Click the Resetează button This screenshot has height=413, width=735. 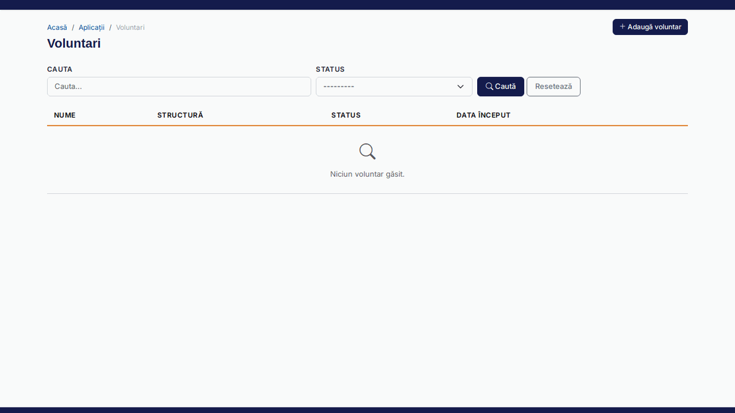553,86
